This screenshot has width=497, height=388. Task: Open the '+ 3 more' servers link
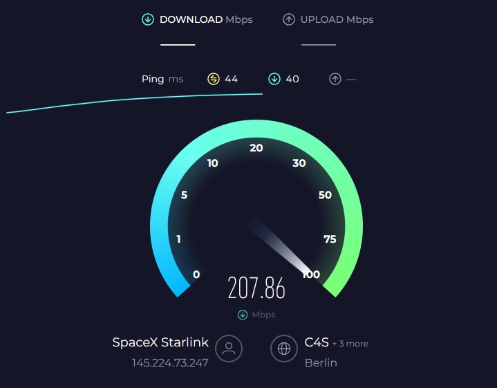(350, 343)
